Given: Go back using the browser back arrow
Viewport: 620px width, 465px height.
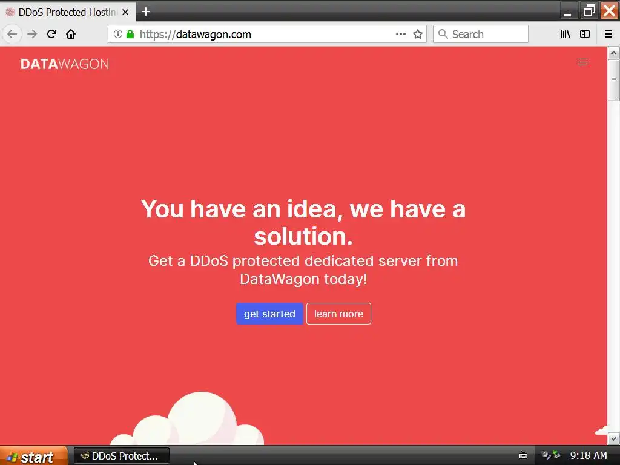Looking at the screenshot, I should click(x=12, y=34).
